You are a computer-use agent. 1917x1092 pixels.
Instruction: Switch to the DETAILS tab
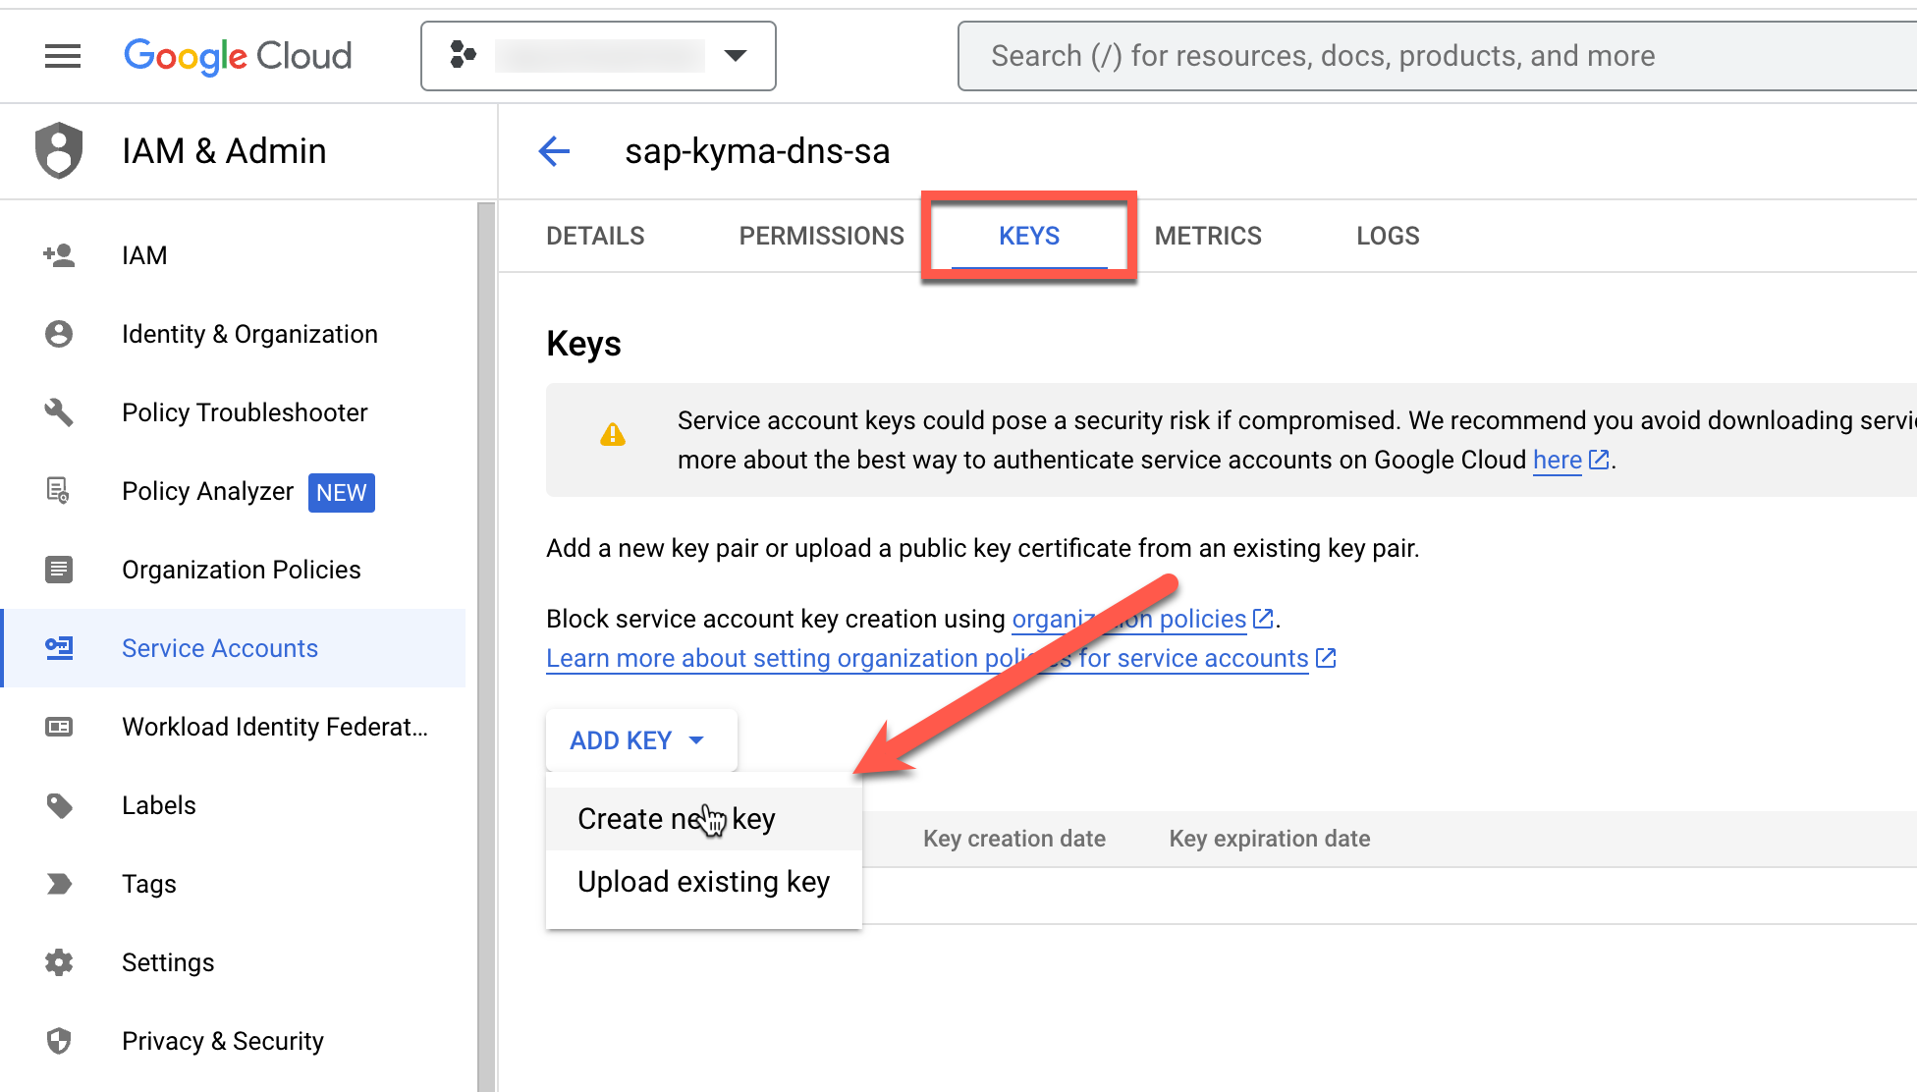pyautogui.click(x=595, y=236)
